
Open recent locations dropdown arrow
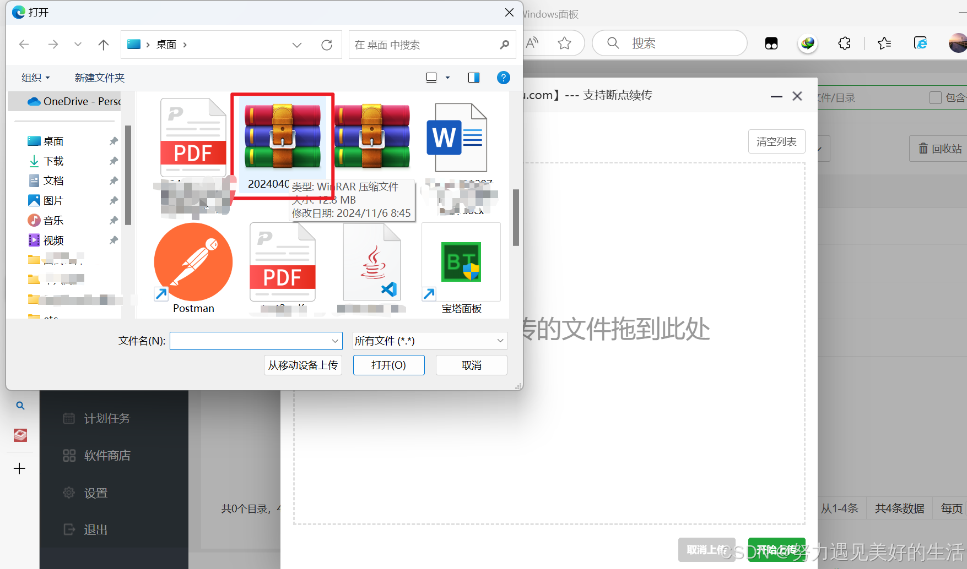click(x=78, y=45)
